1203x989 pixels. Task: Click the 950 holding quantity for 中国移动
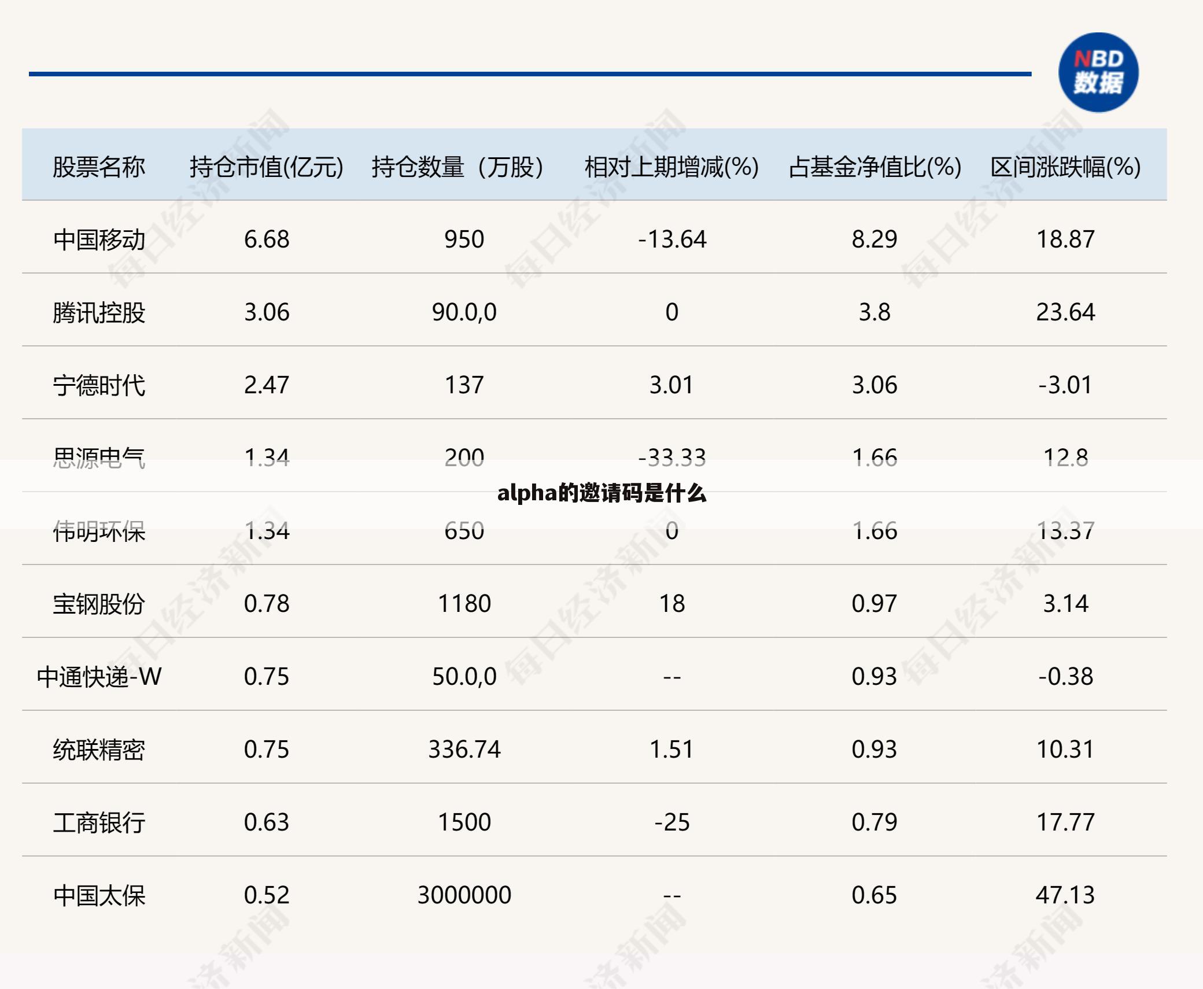464,239
